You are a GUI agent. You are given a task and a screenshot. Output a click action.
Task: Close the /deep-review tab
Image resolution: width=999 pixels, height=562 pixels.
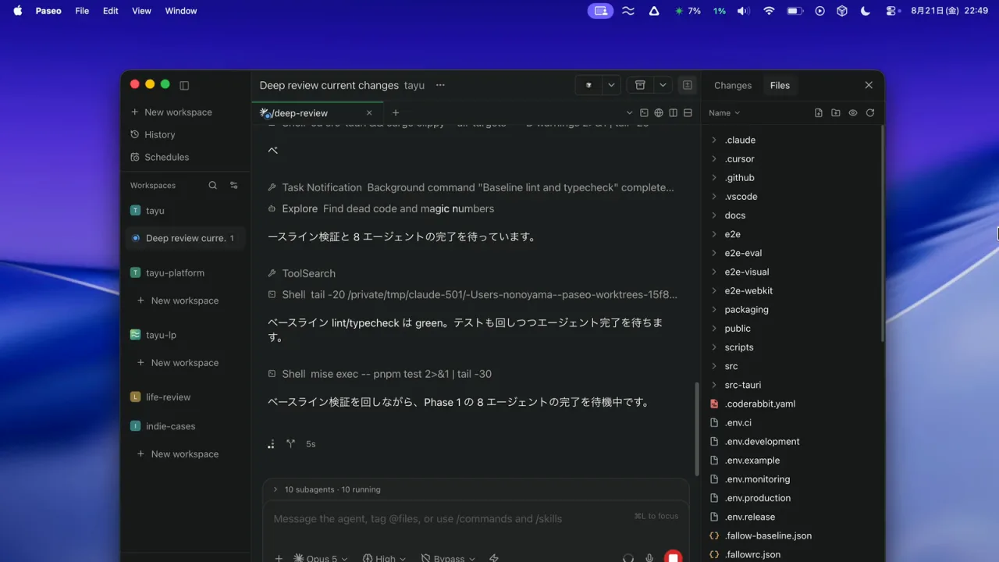(x=369, y=113)
